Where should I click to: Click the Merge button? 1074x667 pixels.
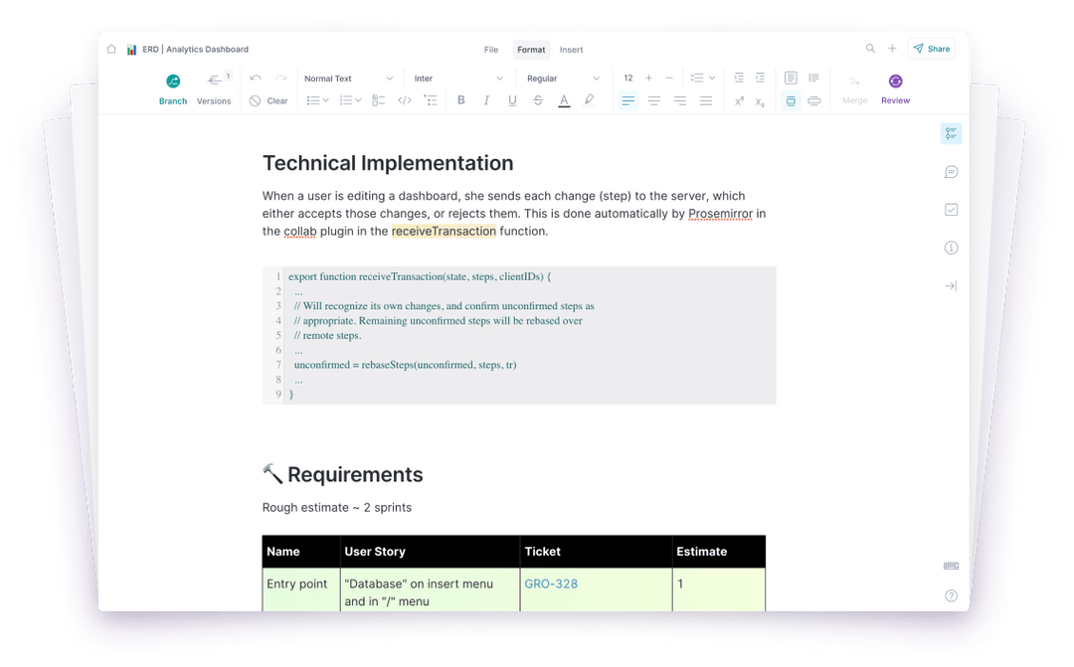[855, 89]
